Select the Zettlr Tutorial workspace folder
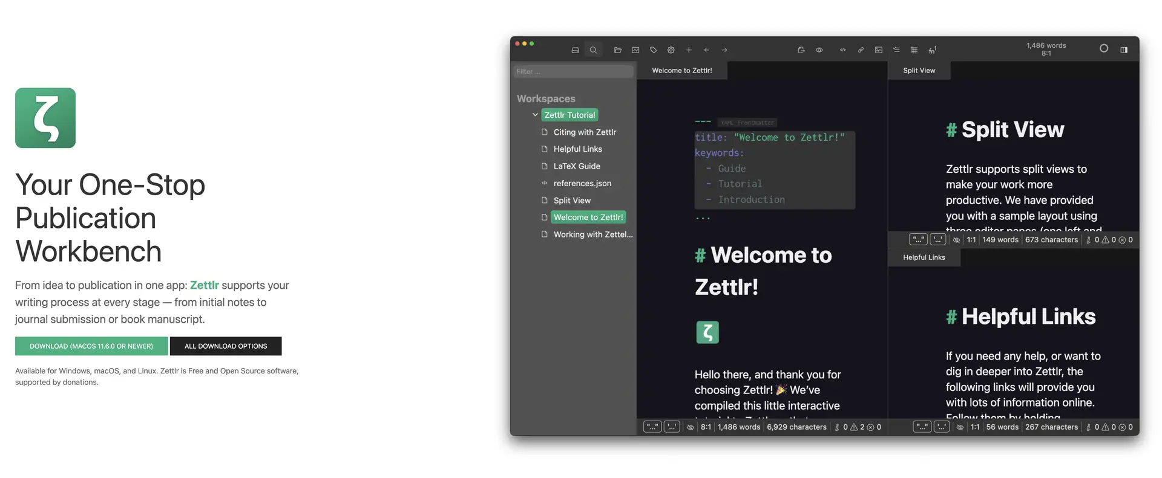The image size is (1162, 478). coord(570,115)
